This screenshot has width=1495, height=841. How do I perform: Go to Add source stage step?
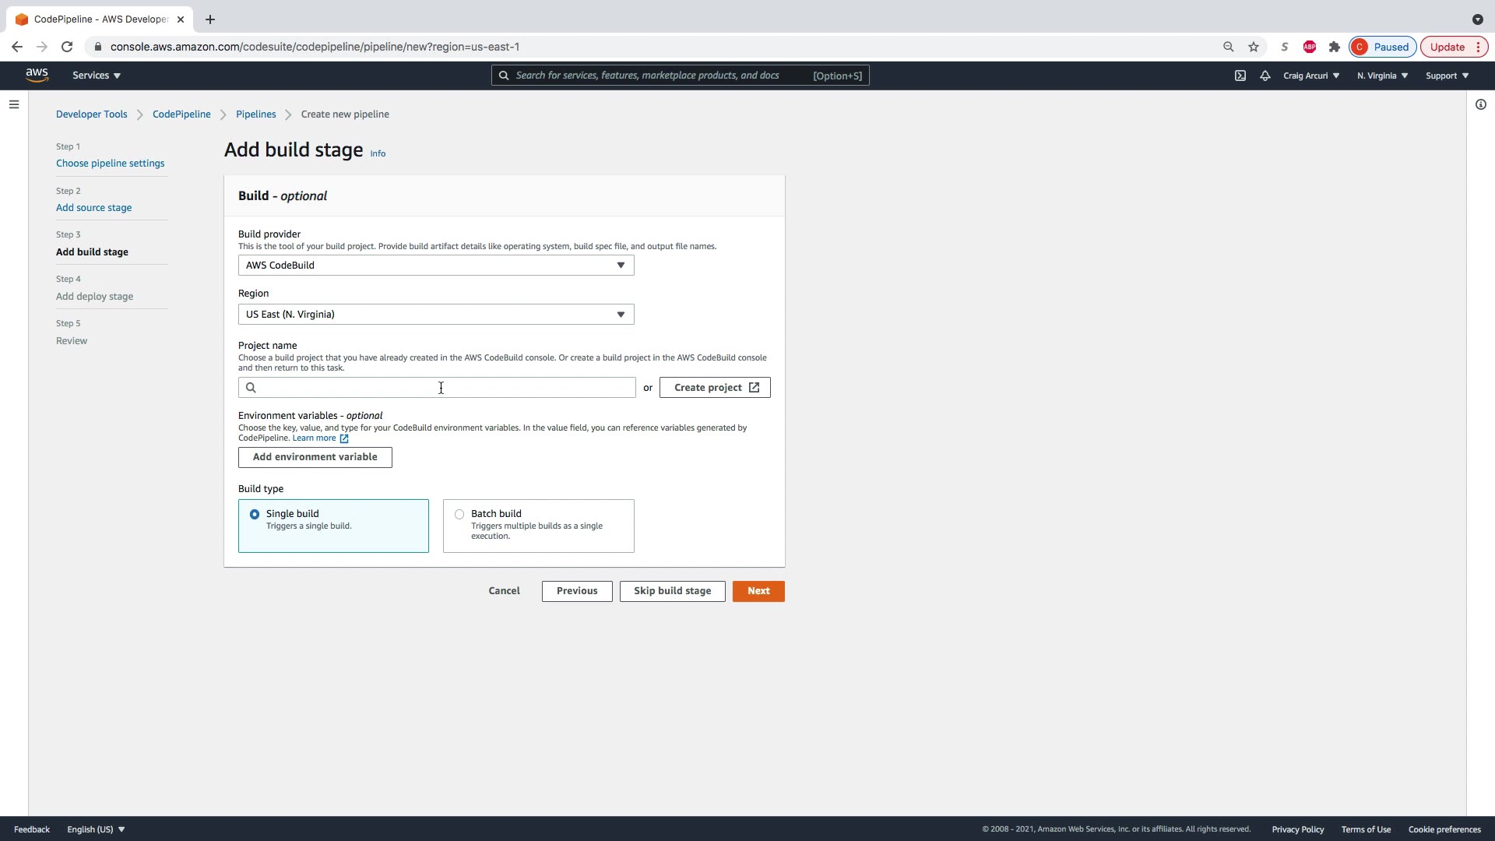point(93,208)
